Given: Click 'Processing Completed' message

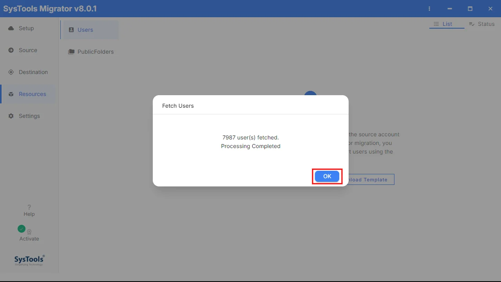Looking at the screenshot, I should coord(251,146).
